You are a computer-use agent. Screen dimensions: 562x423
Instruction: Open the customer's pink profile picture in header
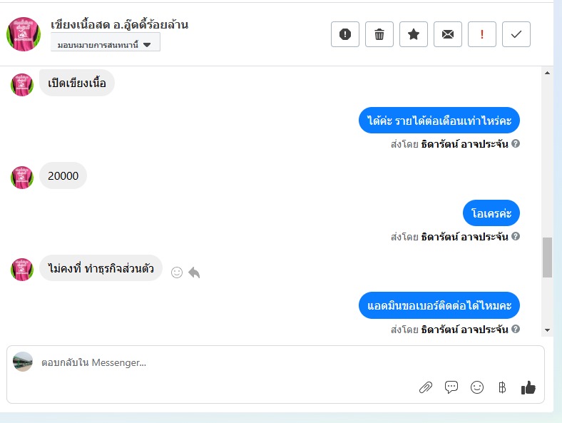click(x=24, y=34)
